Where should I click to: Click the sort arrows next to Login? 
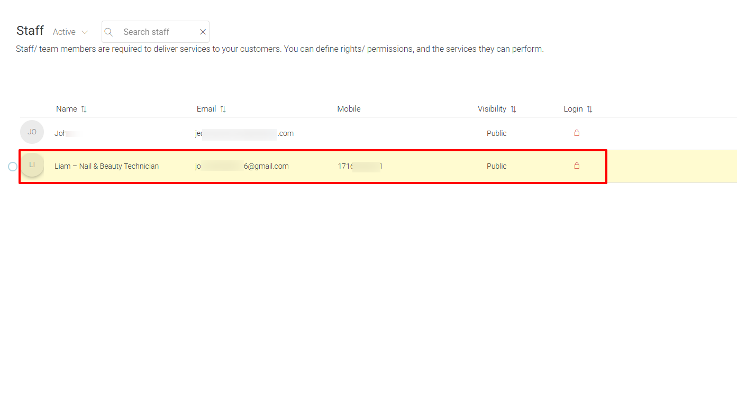pyautogui.click(x=589, y=109)
